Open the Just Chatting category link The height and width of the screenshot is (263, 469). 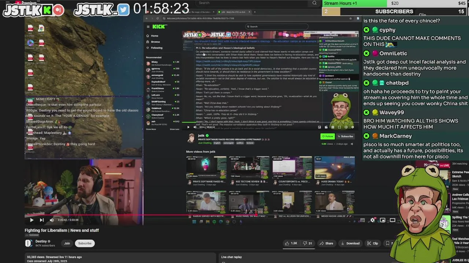tap(204, 143)
